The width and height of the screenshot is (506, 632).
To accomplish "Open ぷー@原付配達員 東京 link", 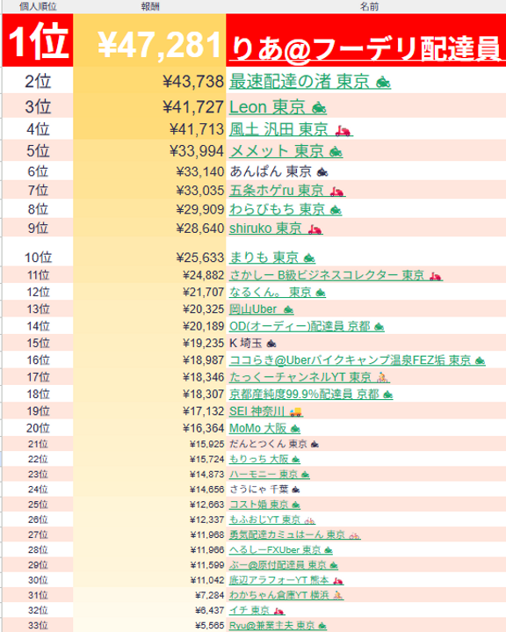I will tap(283, 565).
